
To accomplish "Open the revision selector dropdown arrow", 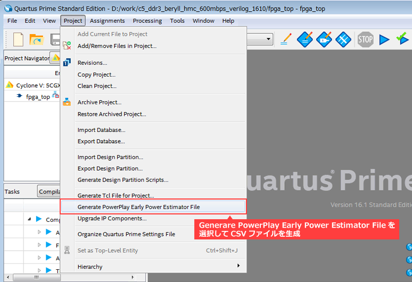I will coord(268,39).
